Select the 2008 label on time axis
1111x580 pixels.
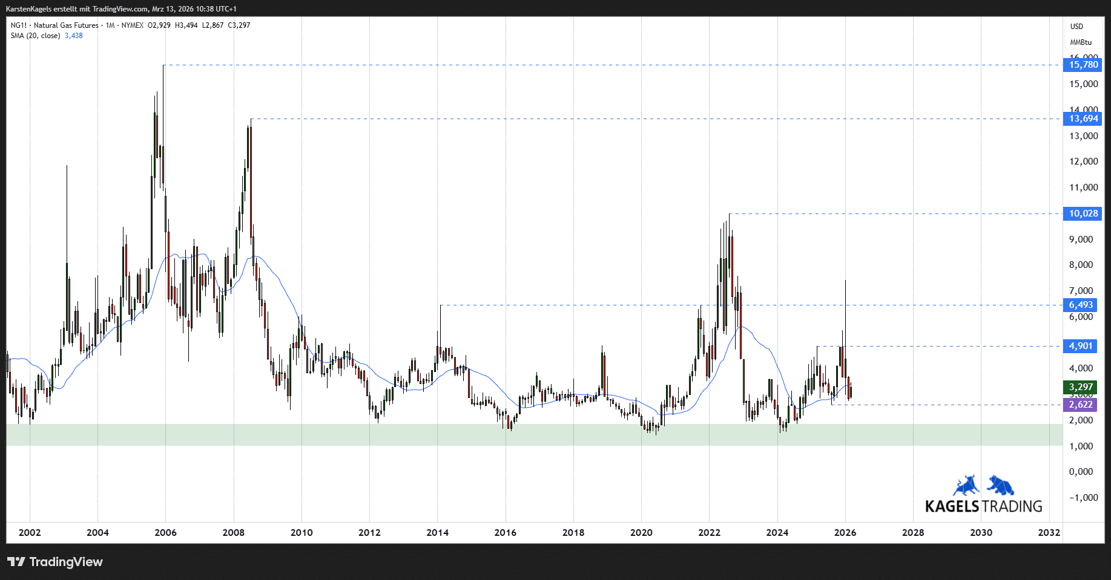[x=233, y=532]
